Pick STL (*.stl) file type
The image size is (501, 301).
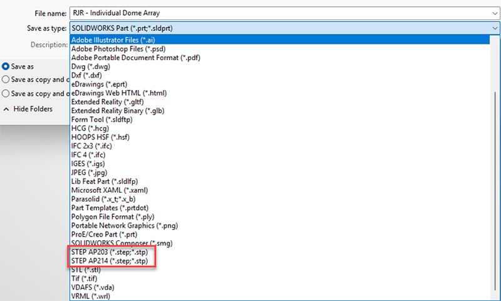click(279, 270)
